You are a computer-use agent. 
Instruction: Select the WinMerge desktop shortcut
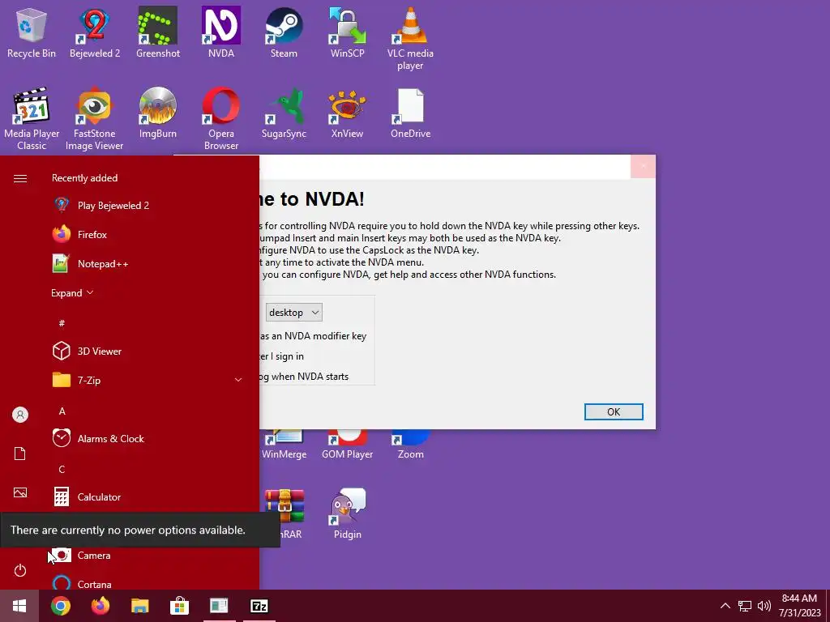tap(284, 445)
